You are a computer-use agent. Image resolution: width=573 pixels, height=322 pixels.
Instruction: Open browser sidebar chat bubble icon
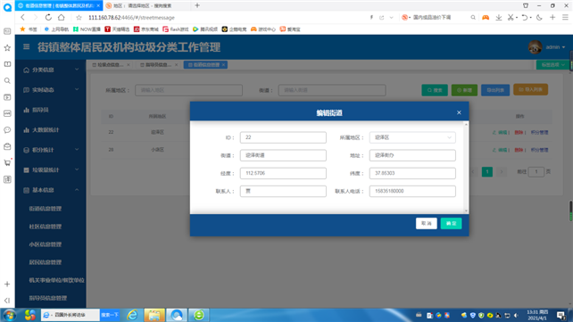[7, 130]
